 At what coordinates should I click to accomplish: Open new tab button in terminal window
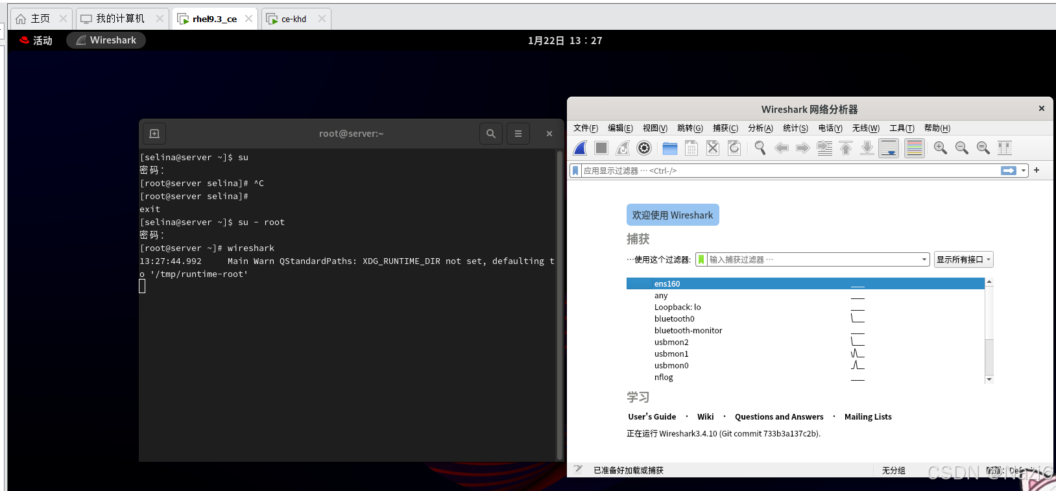(x=154, y=134)
